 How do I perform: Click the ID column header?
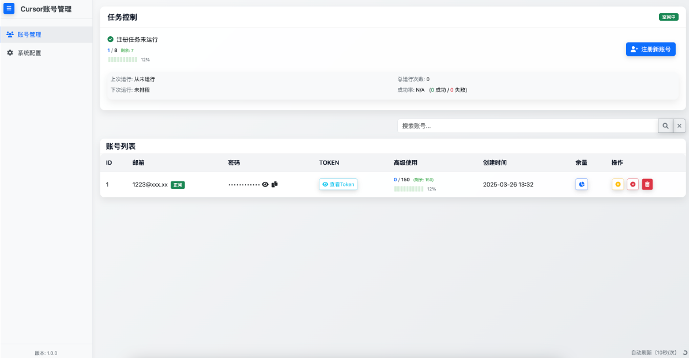point(109,163)
